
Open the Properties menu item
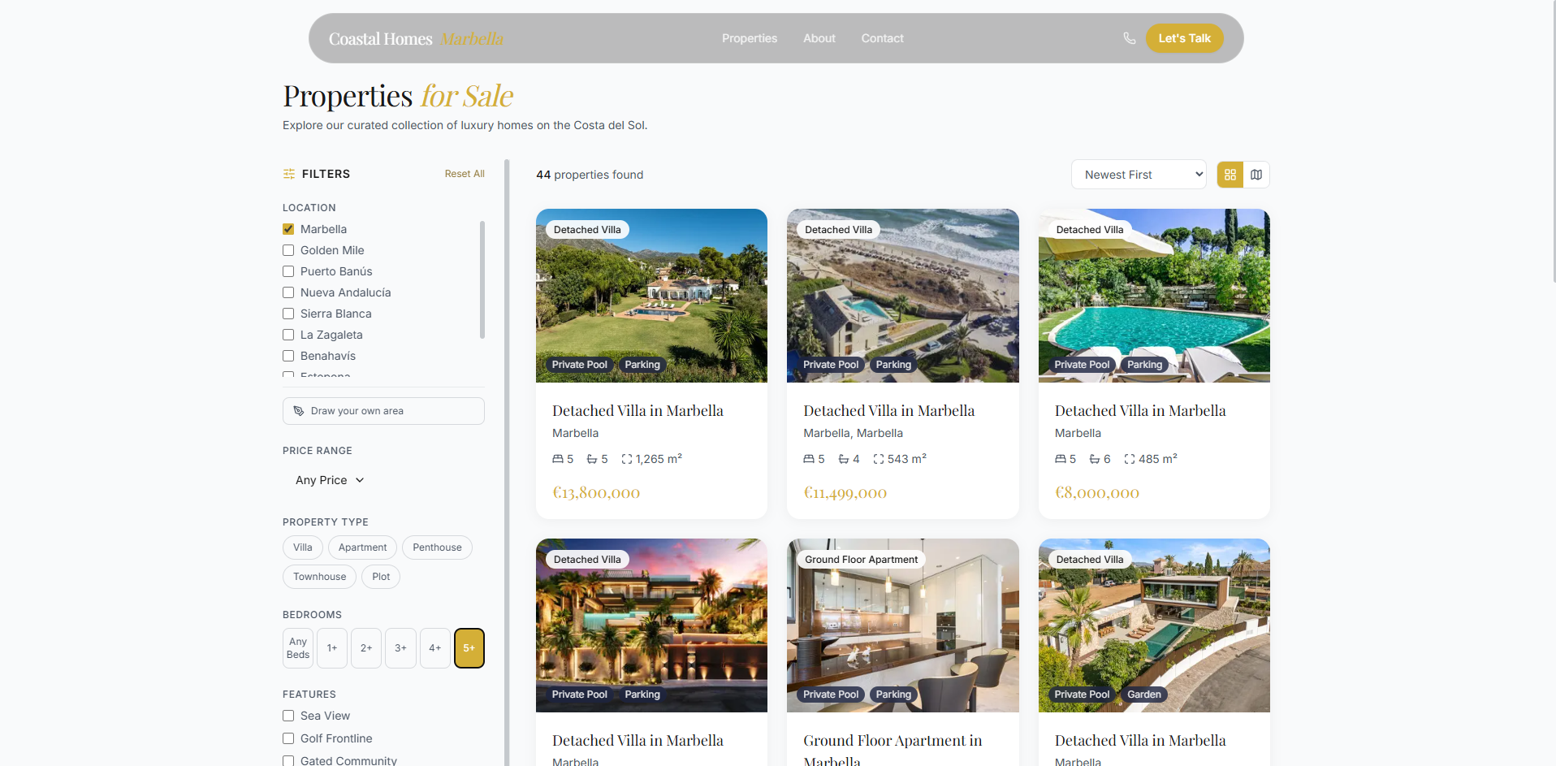[749, 37]
